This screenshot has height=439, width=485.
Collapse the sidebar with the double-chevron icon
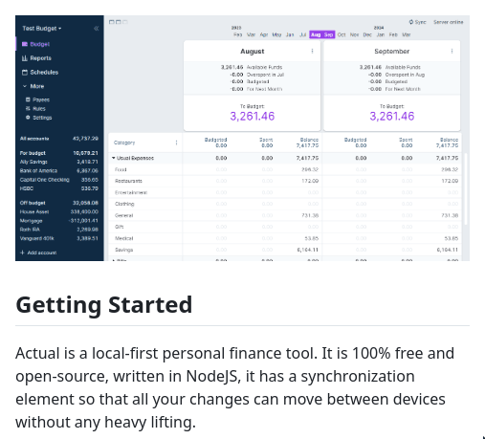click(x=97, y=29)
